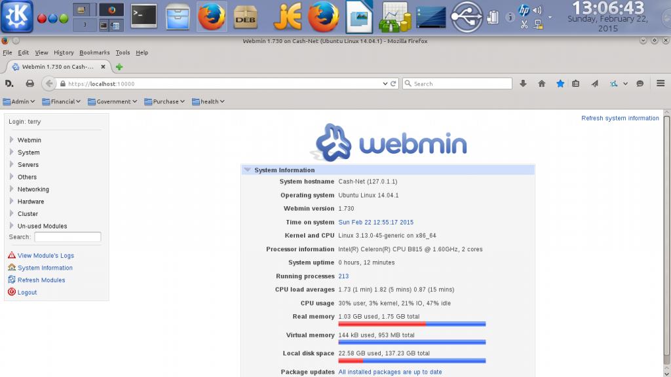Click the Webmin sidebar search field
Screen dimensions: 671x377
[67, 237]
